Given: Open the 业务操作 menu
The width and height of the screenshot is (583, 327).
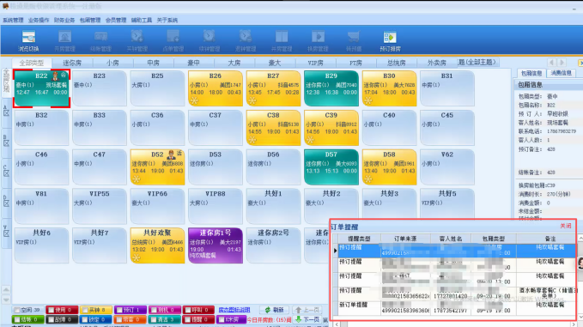Looking at the screenshot, I should (x=39, y=20).
